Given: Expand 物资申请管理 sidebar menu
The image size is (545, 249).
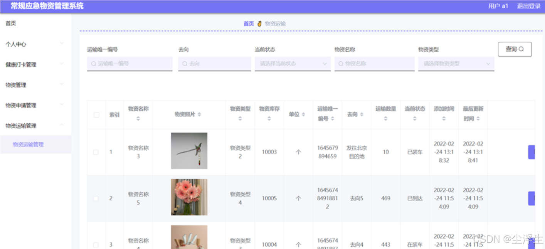Looking at the screenshot, I should coord(35,105).
